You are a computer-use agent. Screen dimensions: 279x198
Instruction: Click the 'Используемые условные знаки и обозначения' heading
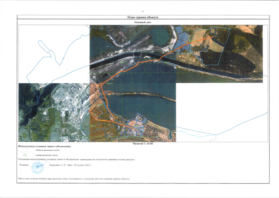(45, 146)
